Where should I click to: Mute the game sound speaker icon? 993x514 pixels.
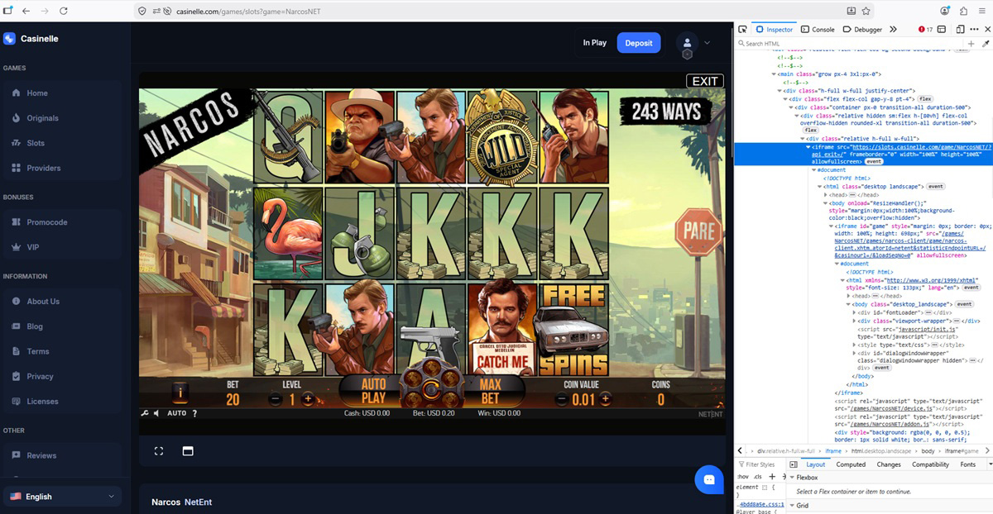tap(156, 413)
